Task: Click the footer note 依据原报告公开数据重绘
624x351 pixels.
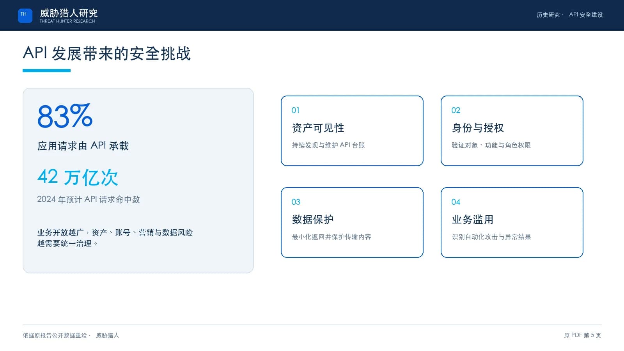Action: click(x=55, y=335)
